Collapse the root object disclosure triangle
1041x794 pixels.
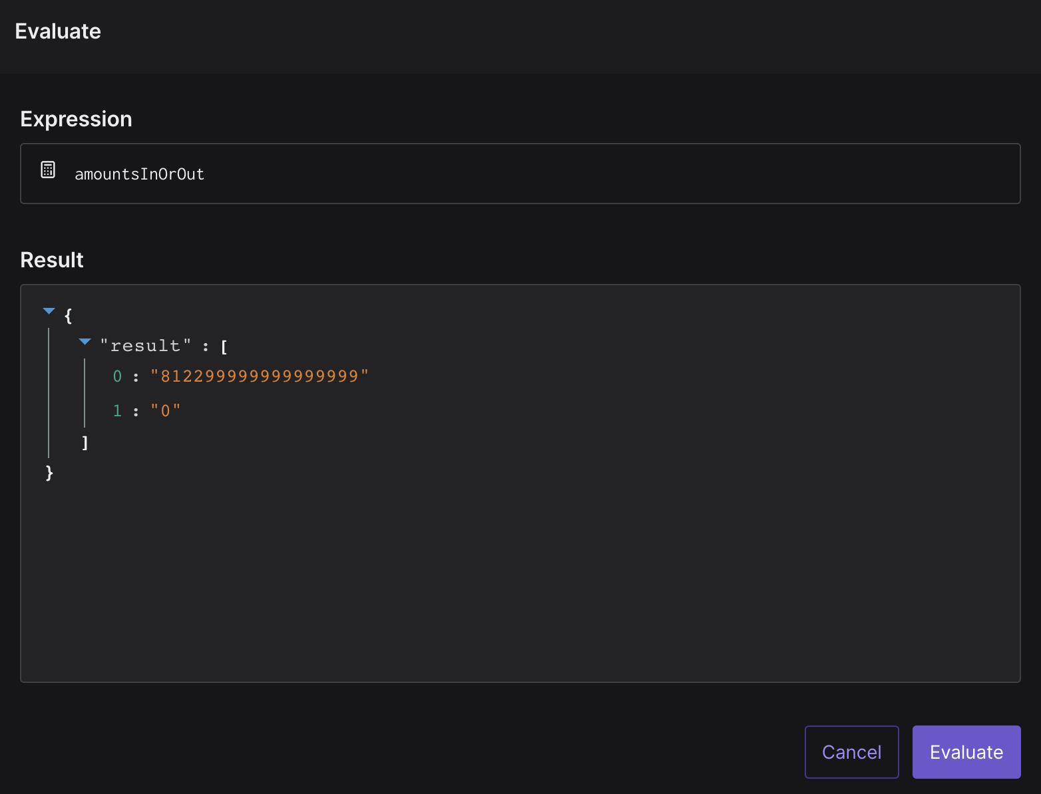coord(49,311)
